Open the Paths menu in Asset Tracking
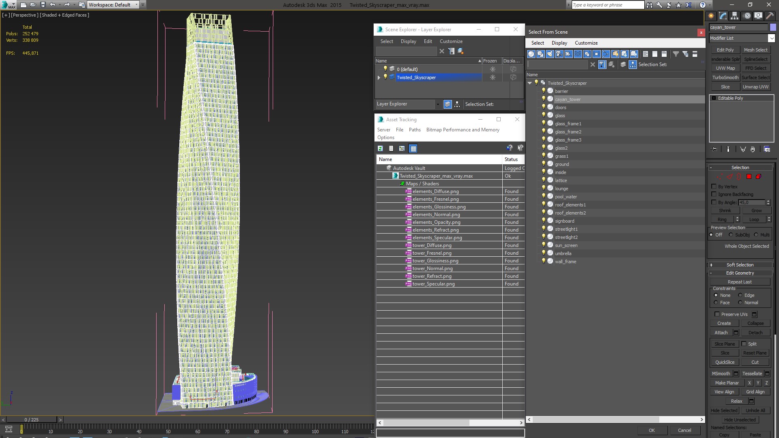Image resolution: width=779 pixels, height=438 pixels. click(x=414, y=130)
